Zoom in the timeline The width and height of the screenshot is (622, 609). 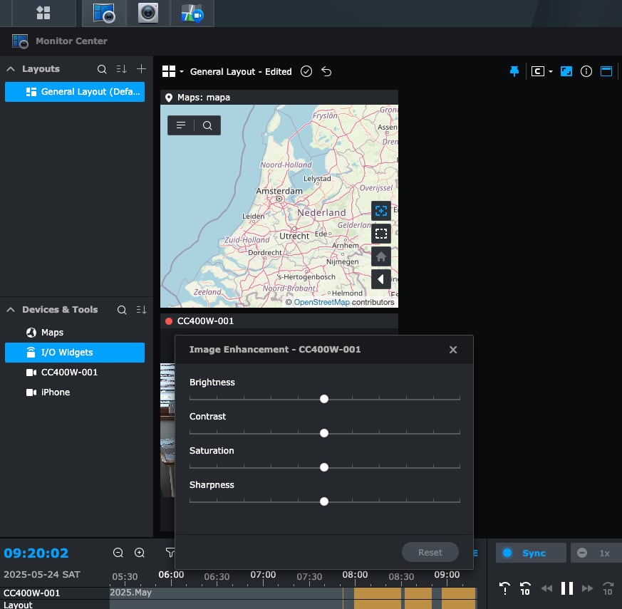[140, 553]
